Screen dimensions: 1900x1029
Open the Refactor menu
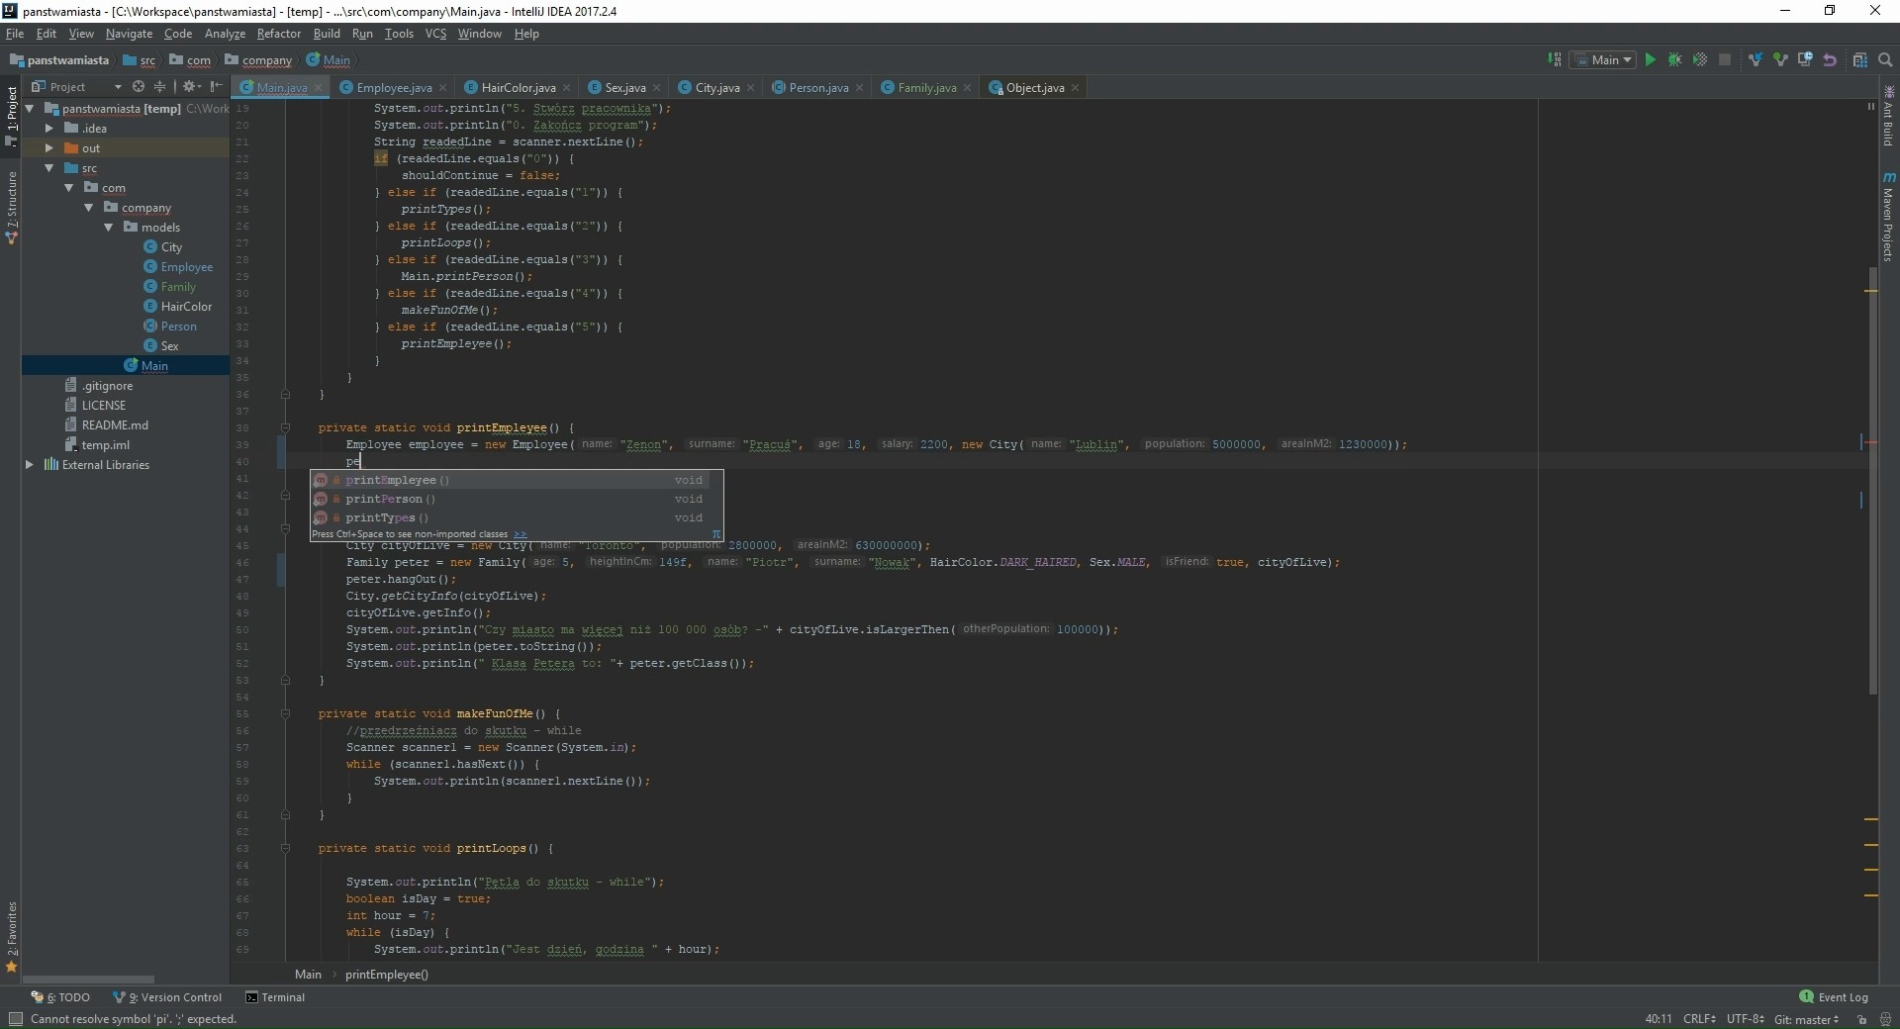pos(278,34)
